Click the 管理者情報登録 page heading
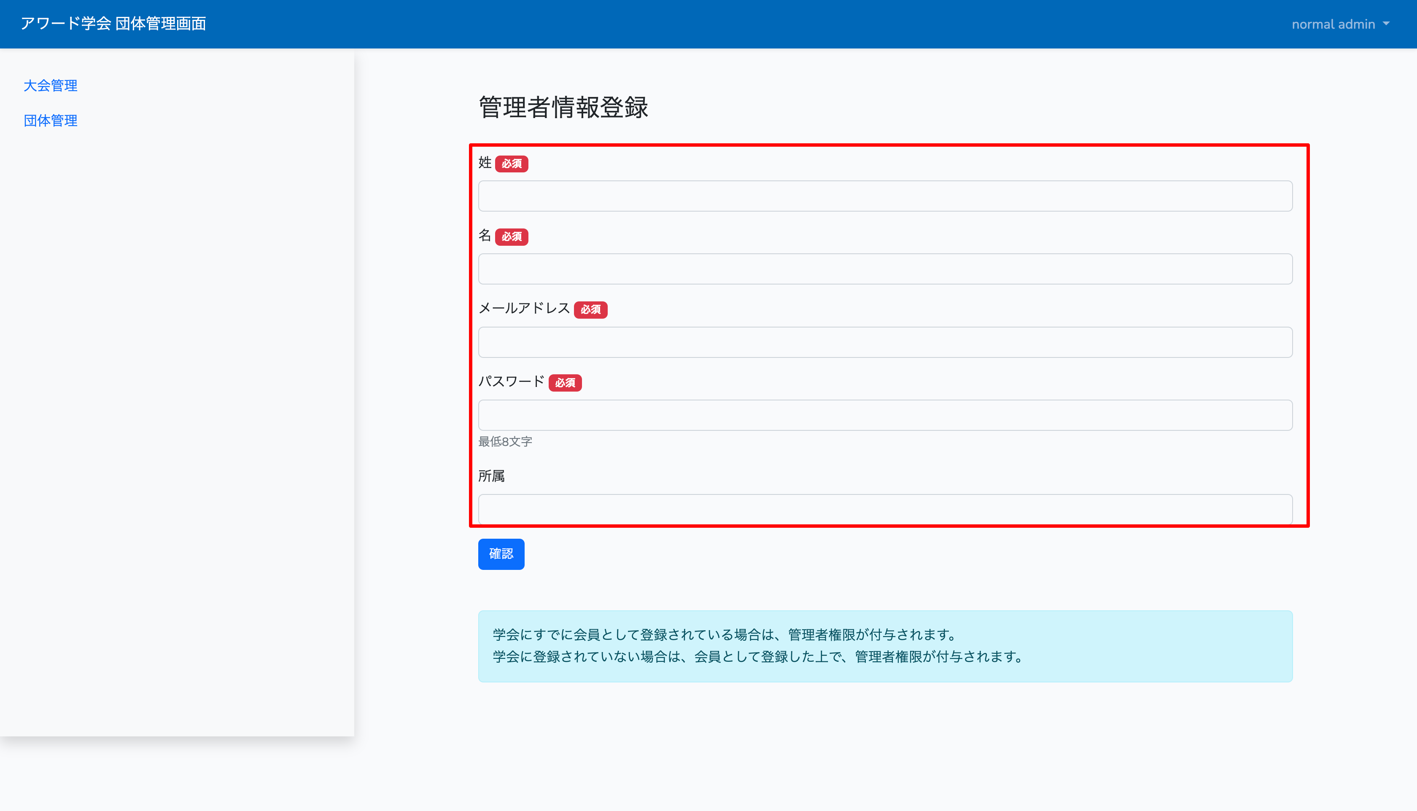The width and height of the screenshot is (1417, 811). (563, 107)
